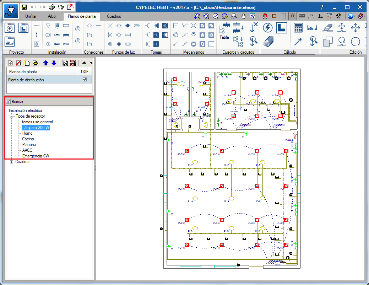Choose the arc connection icon in Conexiones

coord(89,26)
